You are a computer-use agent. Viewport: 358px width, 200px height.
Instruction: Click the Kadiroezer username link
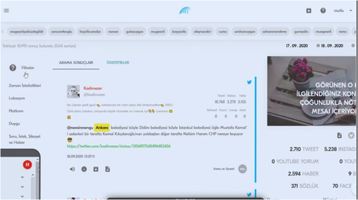(93, 88)
